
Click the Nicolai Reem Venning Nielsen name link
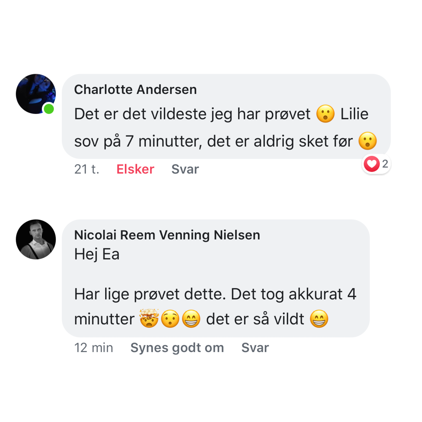167,235
